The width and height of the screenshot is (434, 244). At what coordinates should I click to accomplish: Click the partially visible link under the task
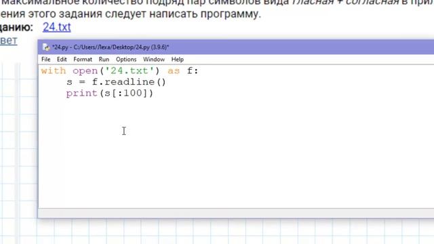9,41
